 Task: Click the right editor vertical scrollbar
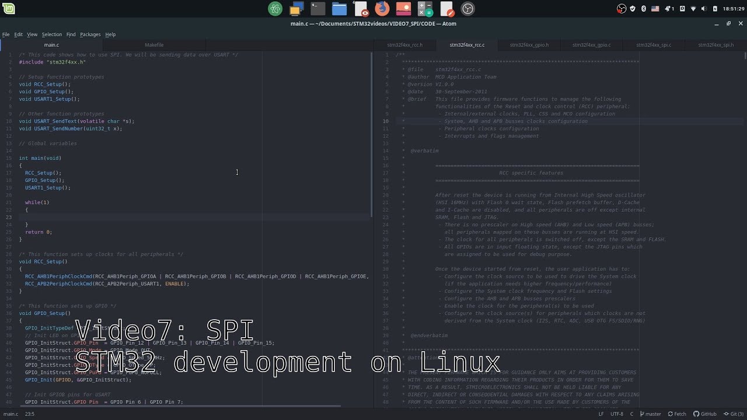pyautogui.click(x=745, y=56)
